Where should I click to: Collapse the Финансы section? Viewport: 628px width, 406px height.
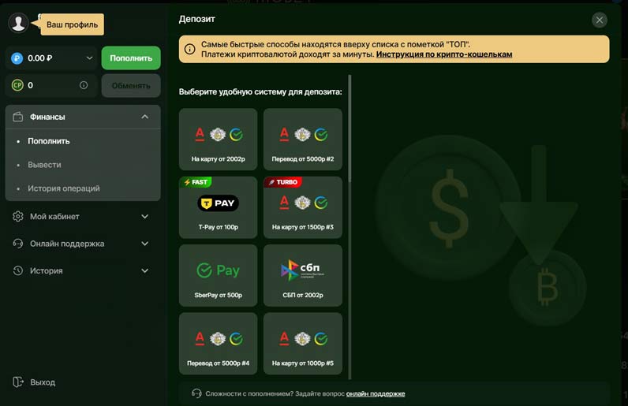[144, 117]
